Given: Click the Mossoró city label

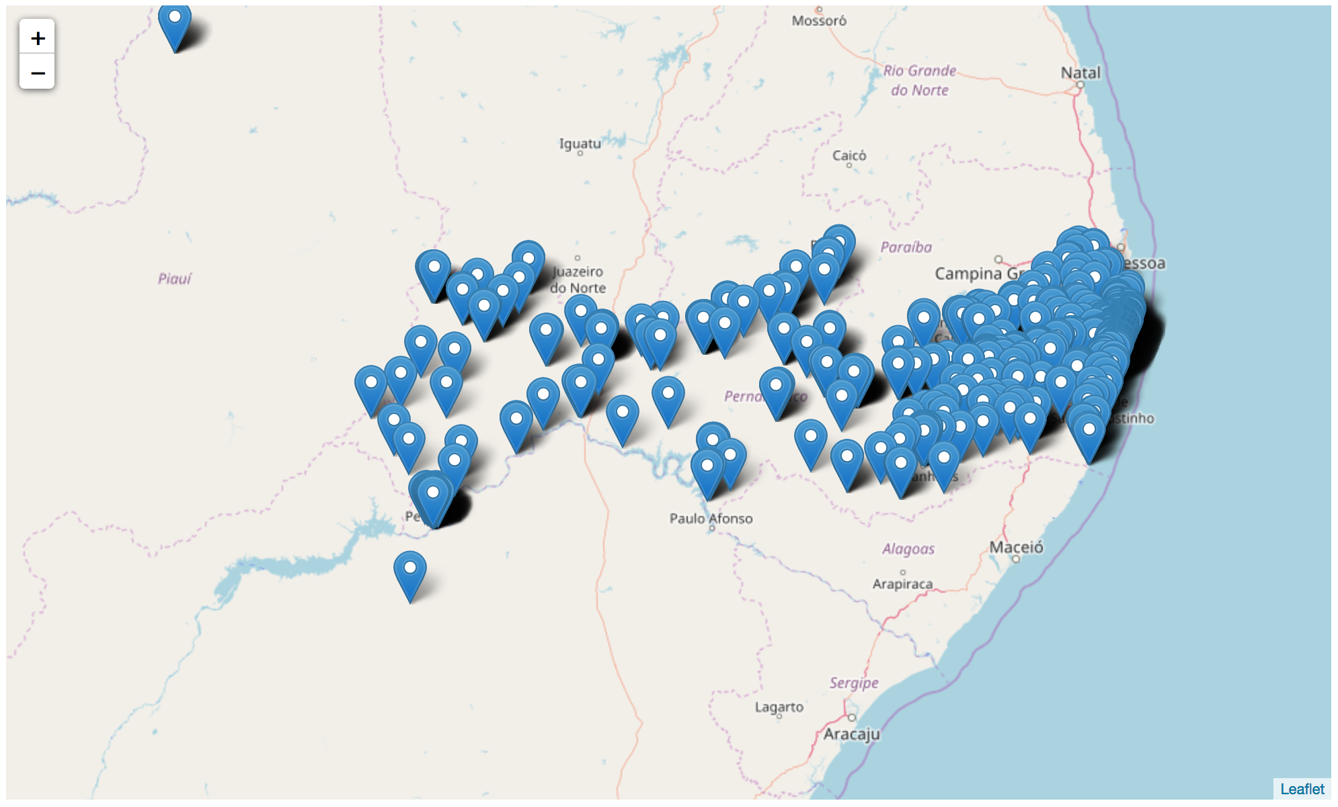Looking at the screenshot, I should coord(819,21).
